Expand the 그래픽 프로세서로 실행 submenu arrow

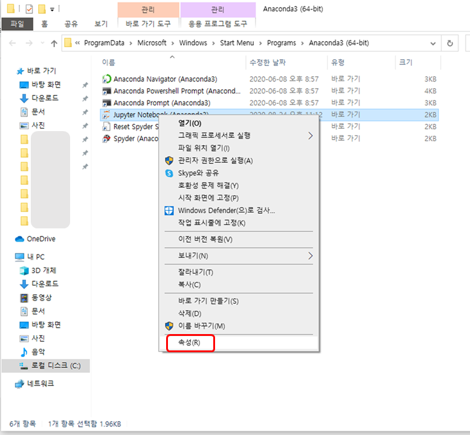point(311,136)
